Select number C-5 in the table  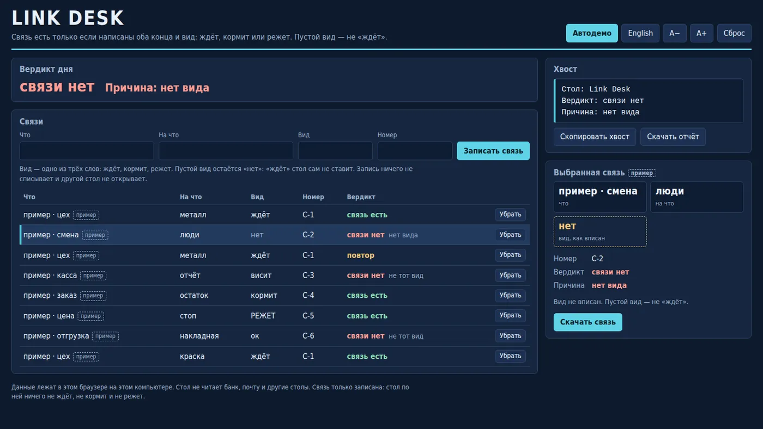coord(308,316)
